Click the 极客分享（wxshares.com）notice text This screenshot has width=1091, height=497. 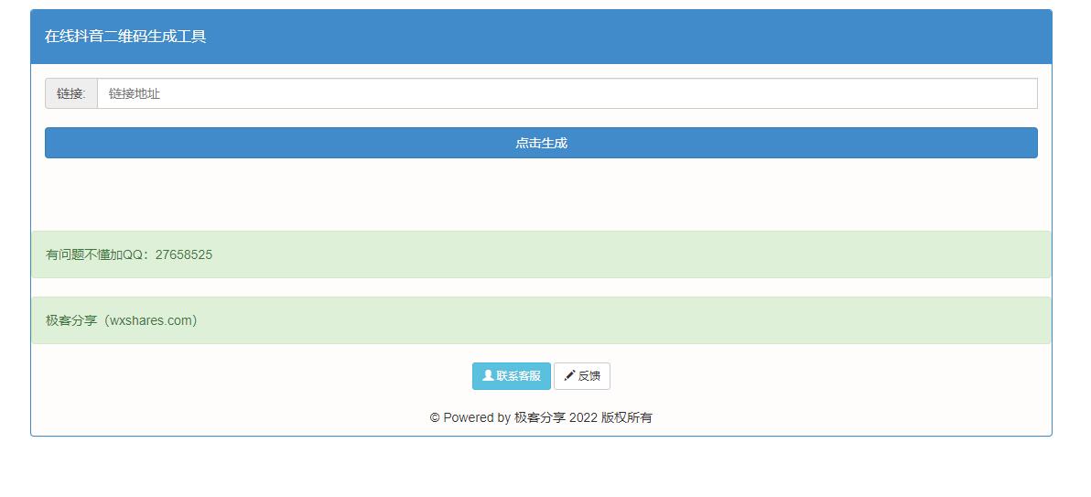click(122, 321)
